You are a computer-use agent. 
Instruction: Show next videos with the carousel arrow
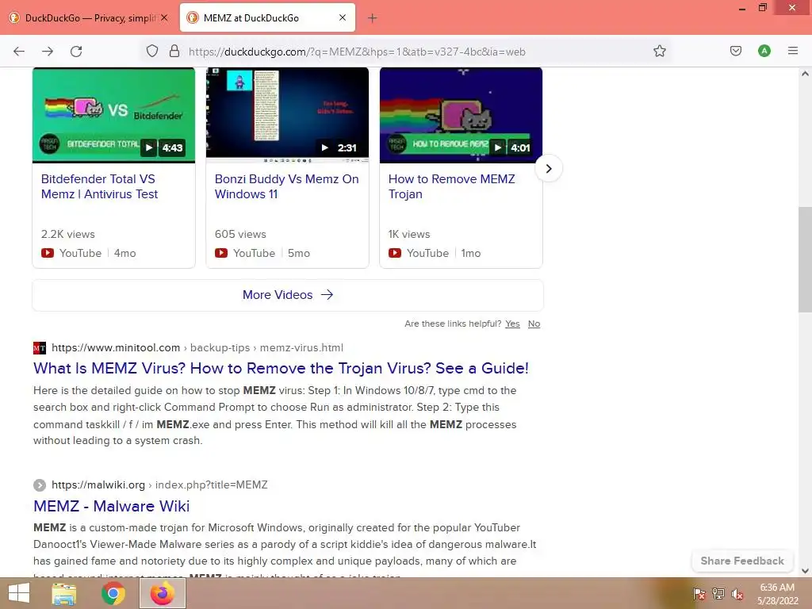[x=549, y=168]
